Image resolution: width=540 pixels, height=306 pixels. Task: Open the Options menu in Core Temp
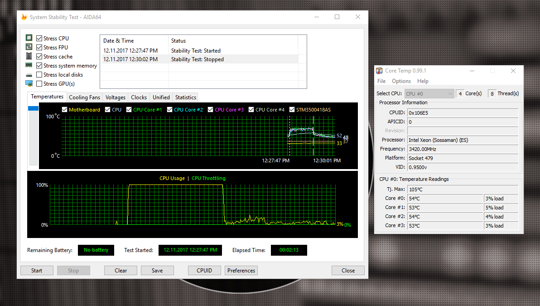[401, 81]
